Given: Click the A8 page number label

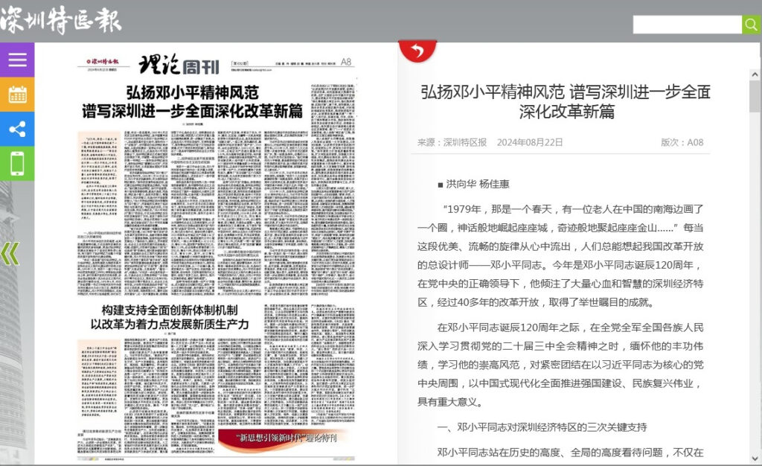Looking at the screenshot, I should click(345, 62).
